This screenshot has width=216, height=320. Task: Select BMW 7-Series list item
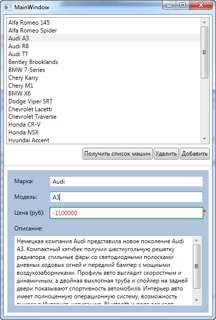tap(104, 69)
